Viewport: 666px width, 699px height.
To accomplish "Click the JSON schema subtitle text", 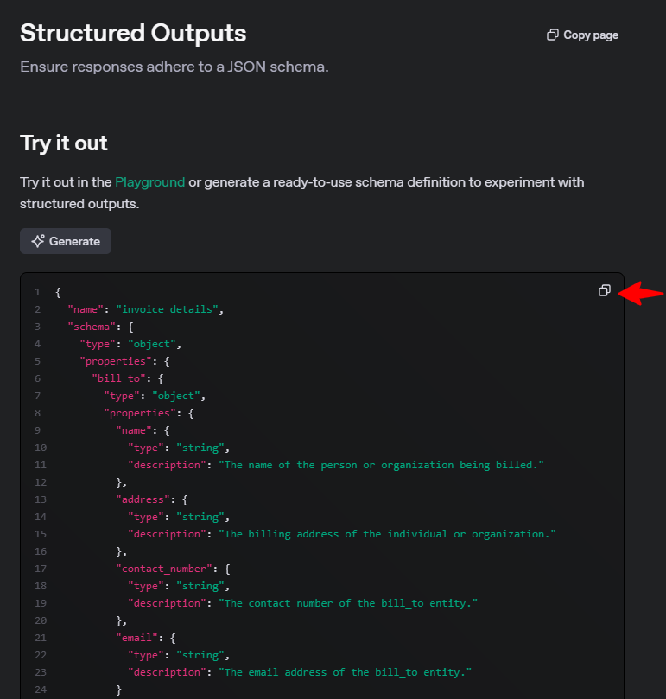I will [x=174, y=67].
